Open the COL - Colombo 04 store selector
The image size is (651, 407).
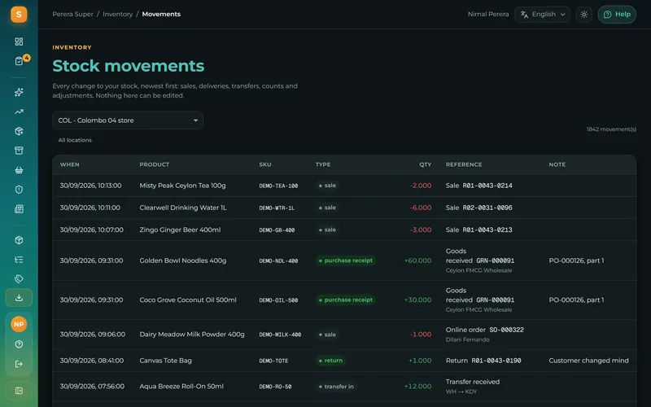pyautogui.click(x=128, y=120)
